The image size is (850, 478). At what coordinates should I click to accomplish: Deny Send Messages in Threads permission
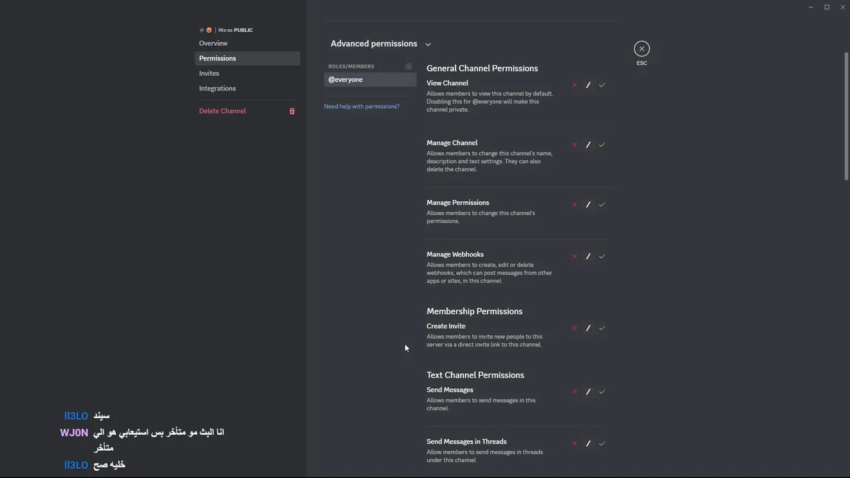(574, 443)
